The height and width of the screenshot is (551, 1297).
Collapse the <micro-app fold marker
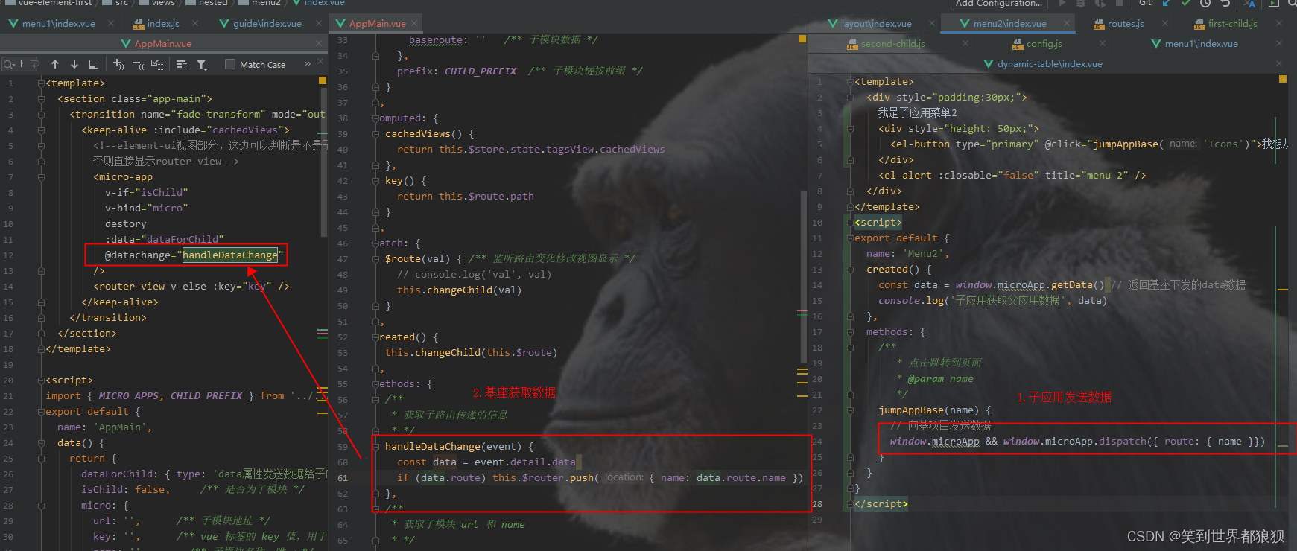pyautogui.click(x=42, y=176)
